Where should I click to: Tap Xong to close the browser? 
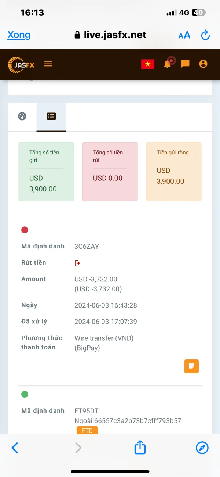coord(19,35)
